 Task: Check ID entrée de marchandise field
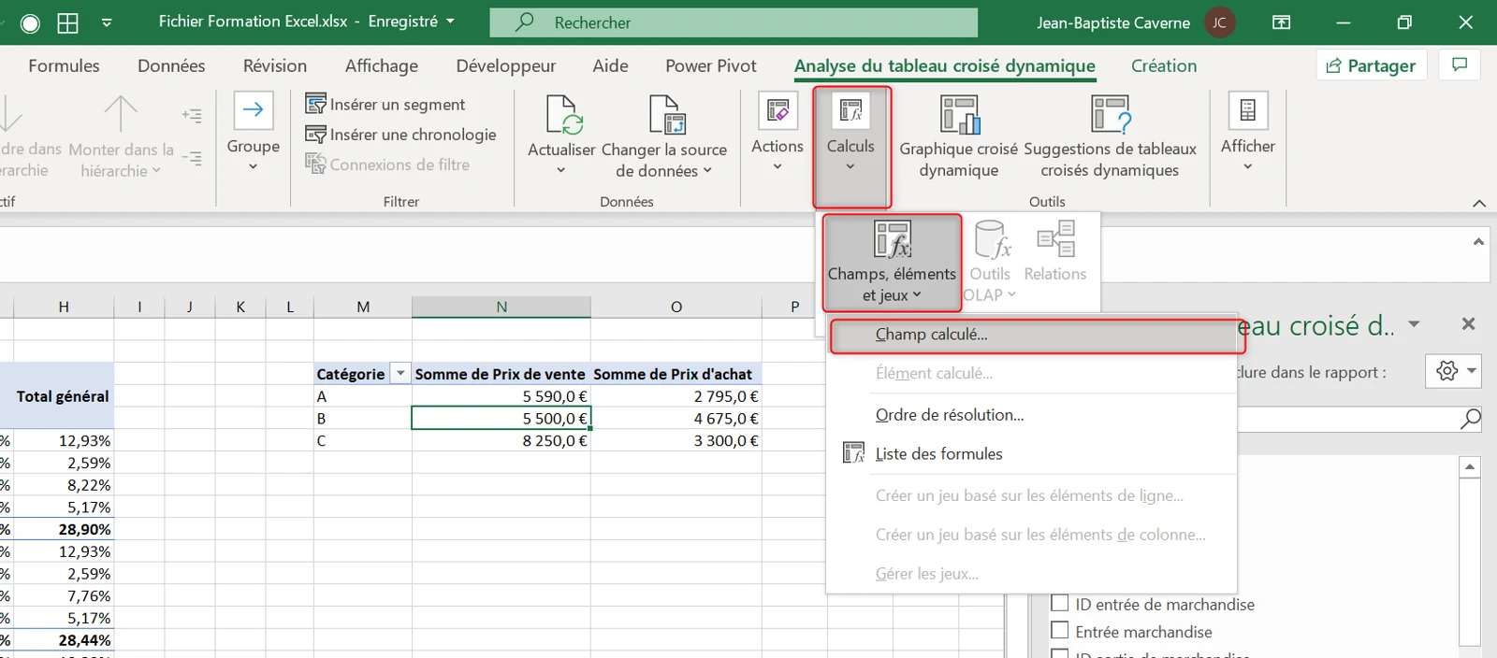coord(1060,603)
